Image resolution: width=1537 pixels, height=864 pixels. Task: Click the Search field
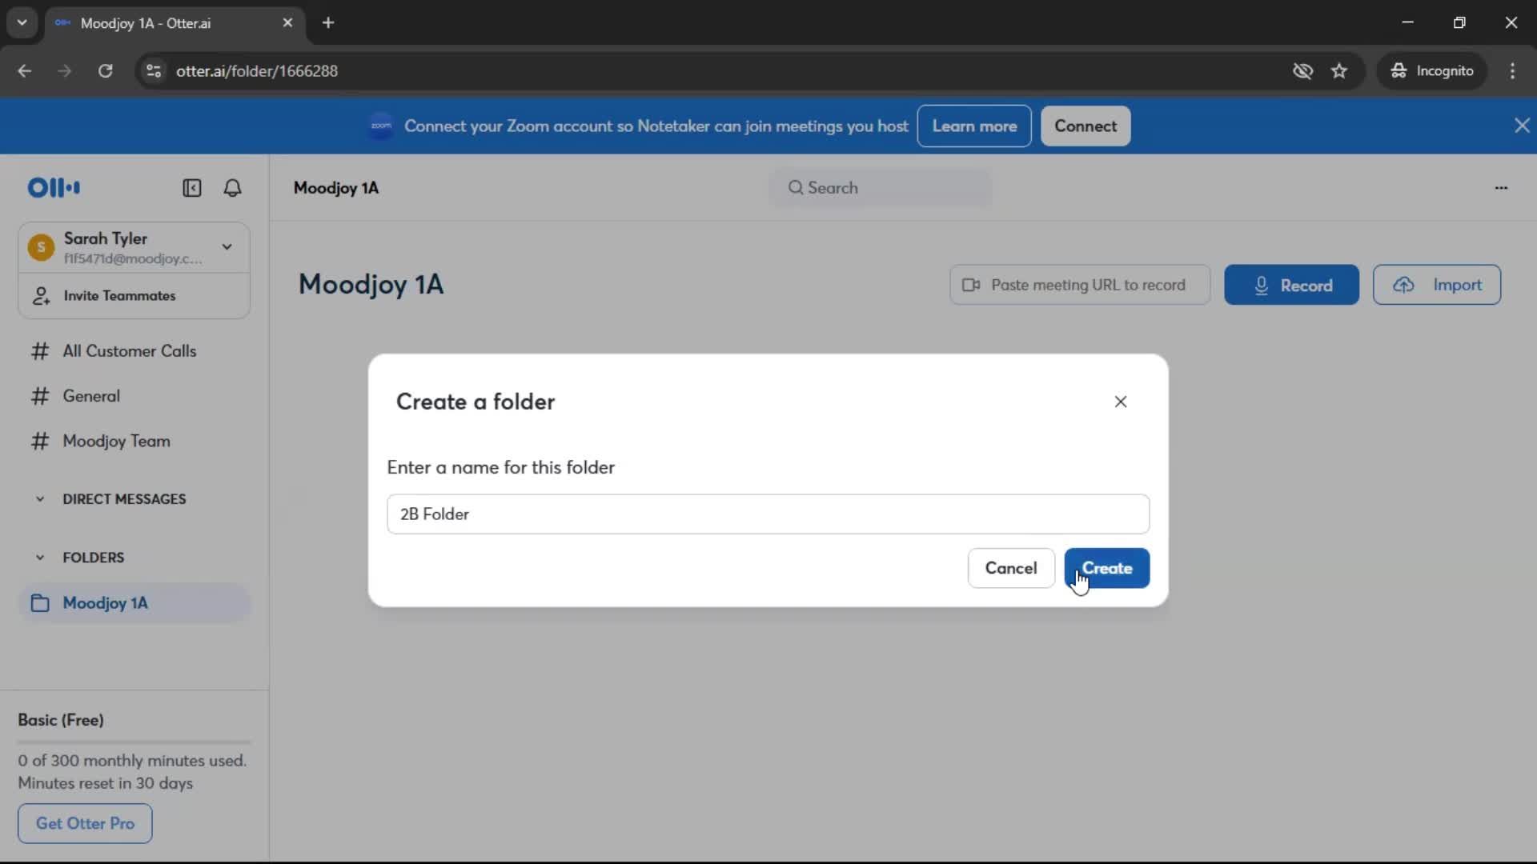pyautogui.click(x=881, y=188)
